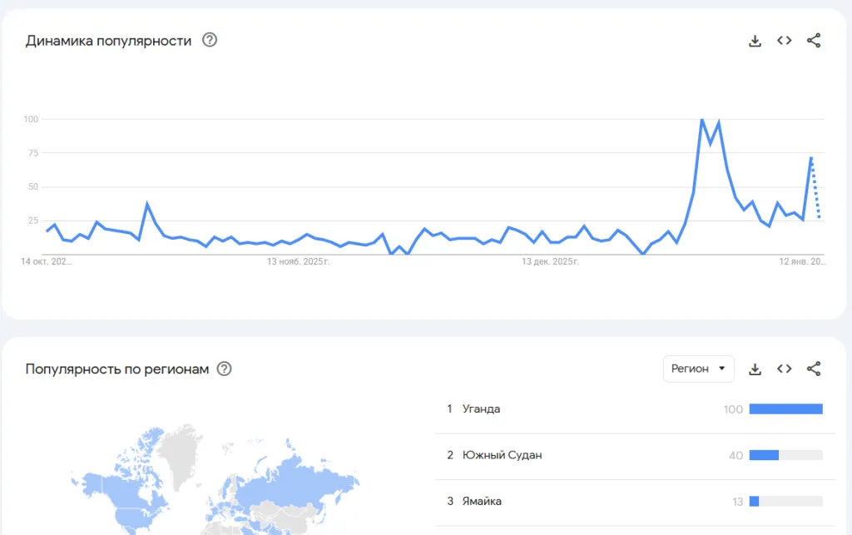
Task: Open embed code for popularity dynamics chart
Action: (784, 41)
